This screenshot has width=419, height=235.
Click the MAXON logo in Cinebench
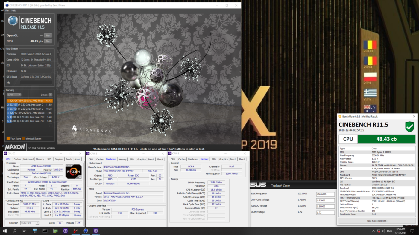tap(15, 147)
